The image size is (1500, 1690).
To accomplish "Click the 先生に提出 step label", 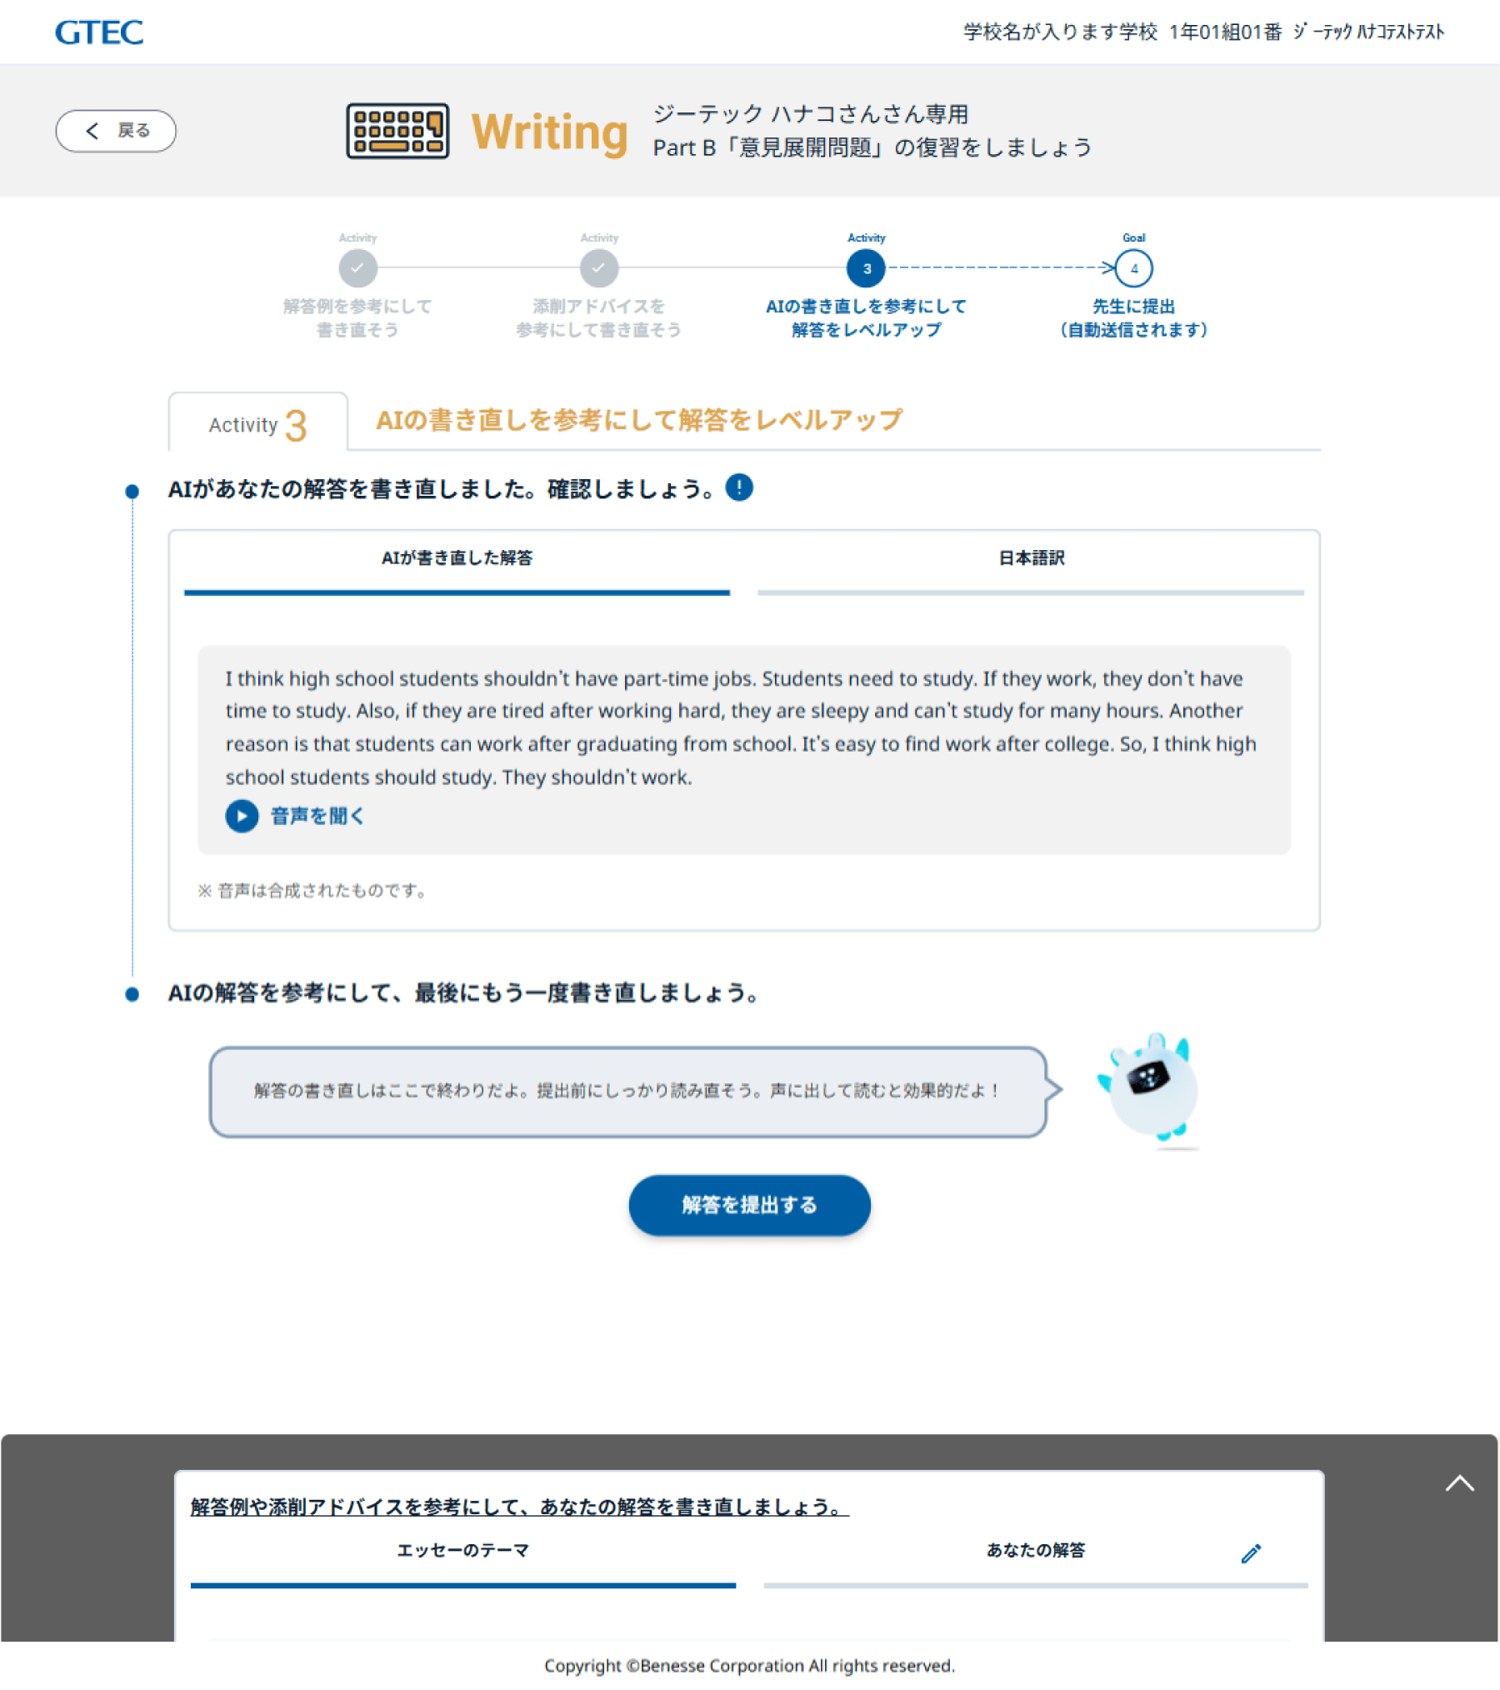I will pyautogui.click(x=1133, y=318).
